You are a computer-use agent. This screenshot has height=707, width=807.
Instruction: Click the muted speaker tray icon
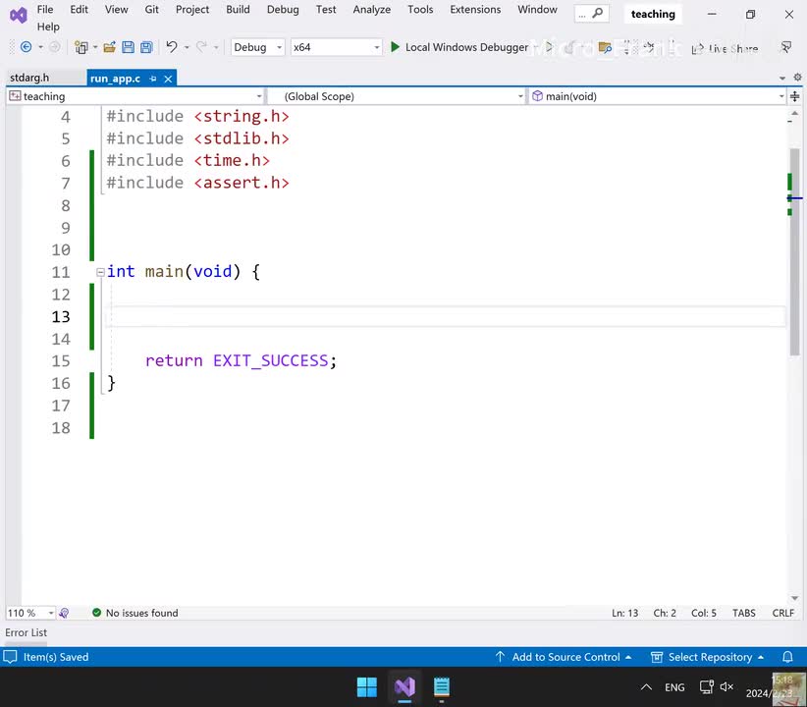pyautogui.click(x=726, y=687)
